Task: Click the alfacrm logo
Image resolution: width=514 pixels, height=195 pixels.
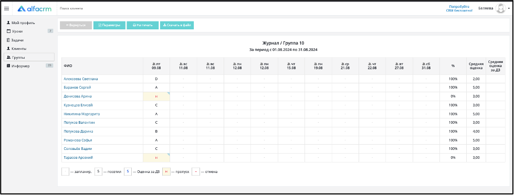Action: click(35, 8)
